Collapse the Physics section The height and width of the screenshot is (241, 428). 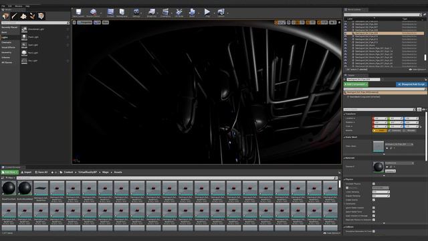[344, 179]
